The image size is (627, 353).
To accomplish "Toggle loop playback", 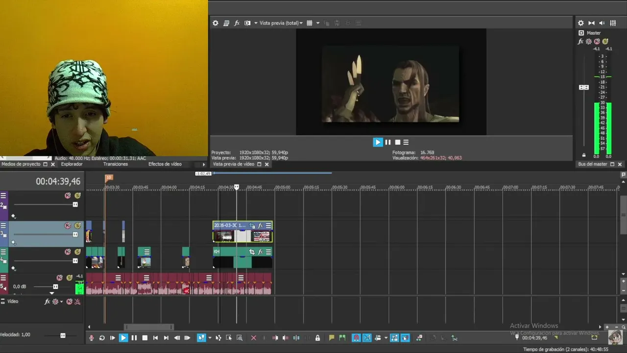I will [102, 338].
